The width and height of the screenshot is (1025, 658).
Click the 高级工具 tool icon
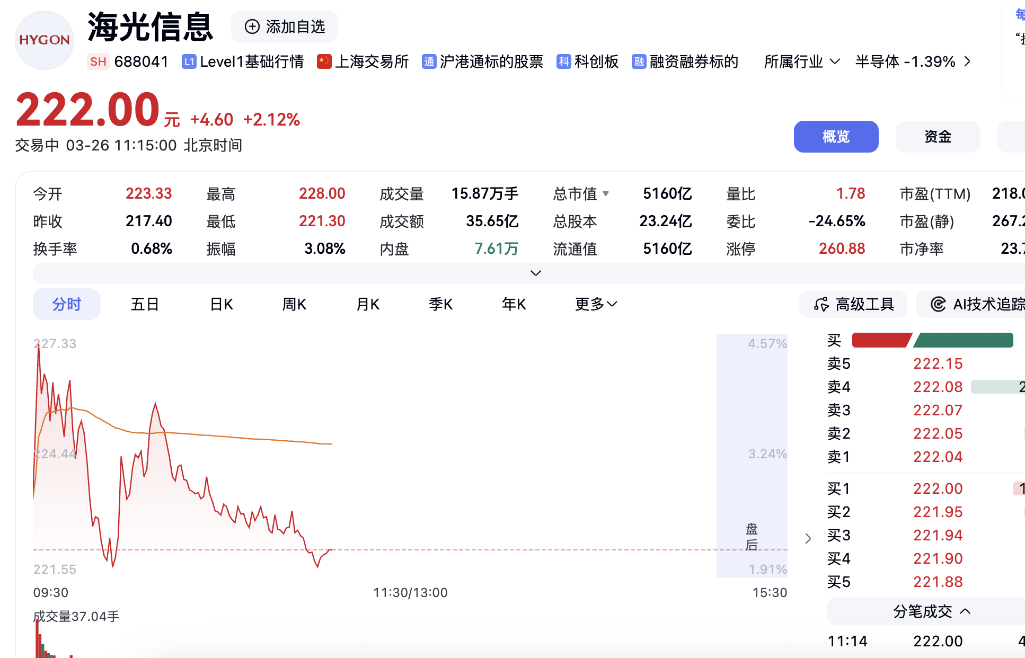[x=821, y=304]
